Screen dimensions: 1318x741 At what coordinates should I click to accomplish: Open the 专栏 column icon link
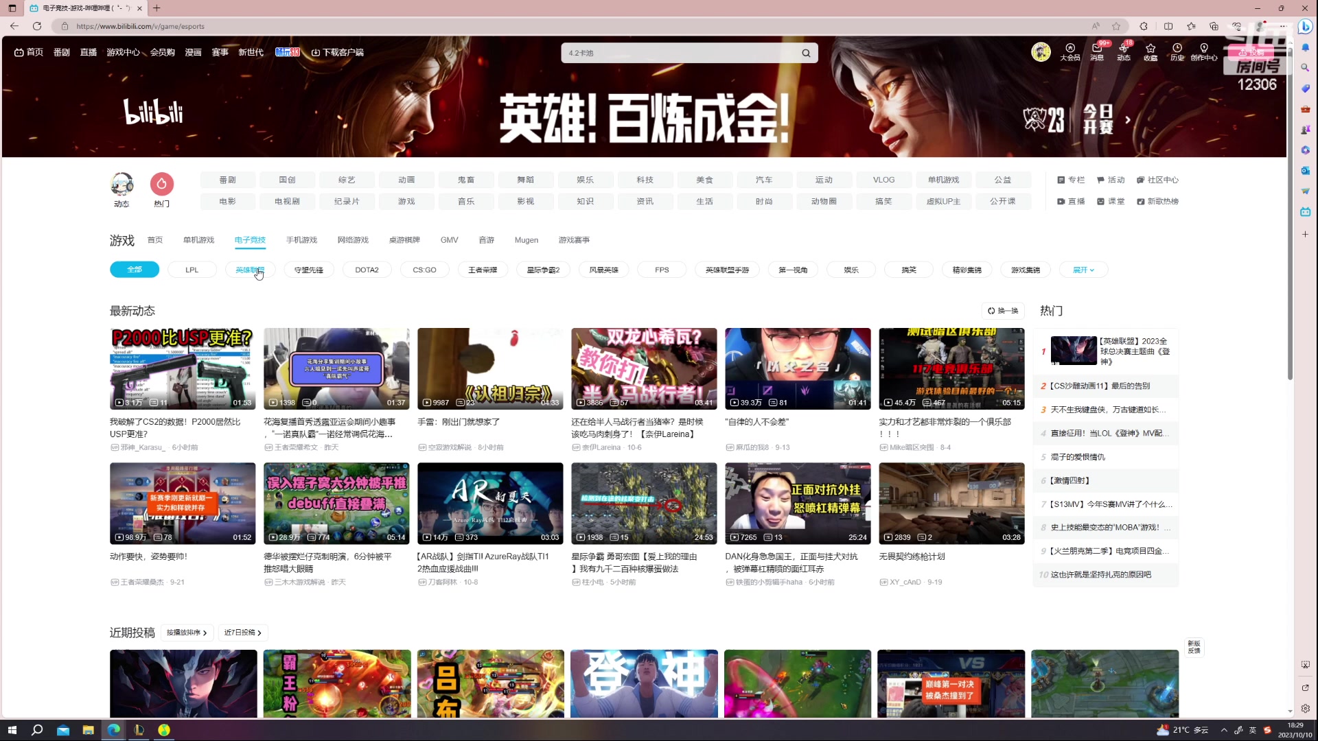point(1071,180)
